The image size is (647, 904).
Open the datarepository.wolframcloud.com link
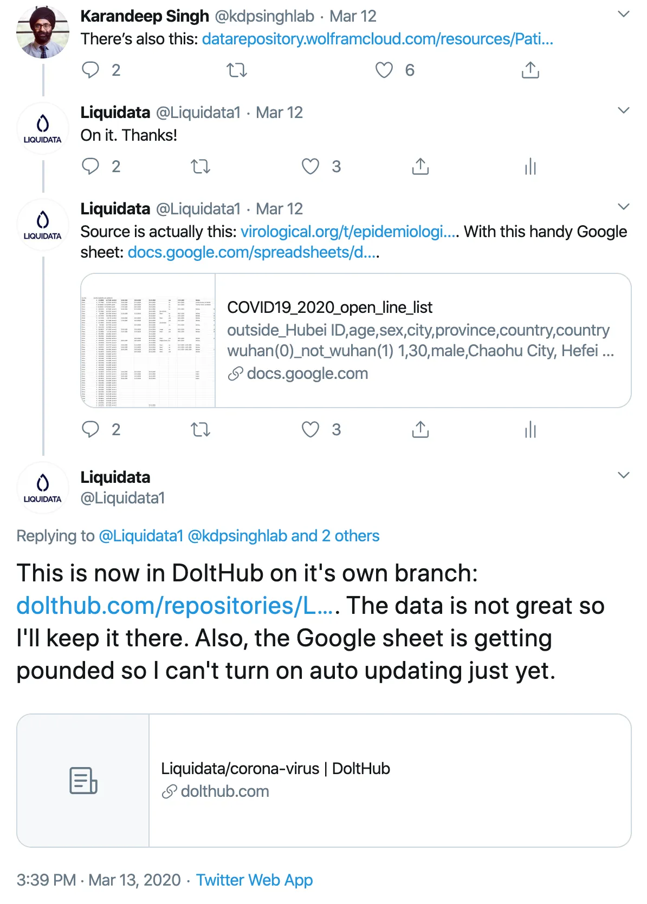click(377, 39)
